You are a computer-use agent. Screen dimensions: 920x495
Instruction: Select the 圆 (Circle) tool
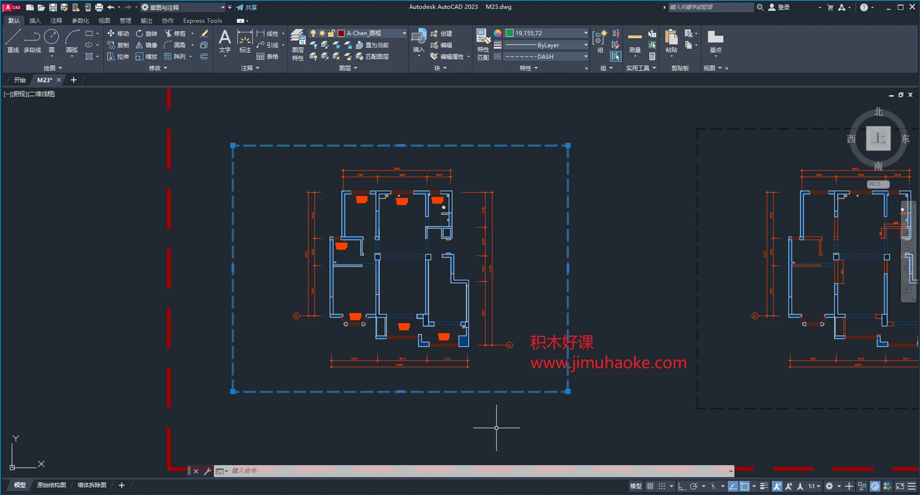pyautogui.click(x=51, y=40)
